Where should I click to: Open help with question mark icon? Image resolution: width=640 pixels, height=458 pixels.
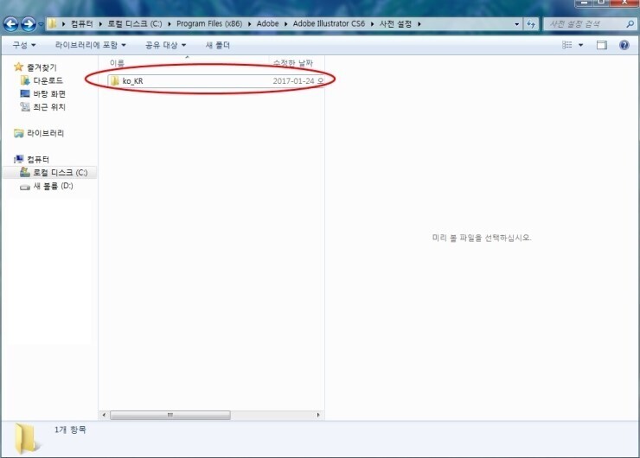tap(624, 45)
